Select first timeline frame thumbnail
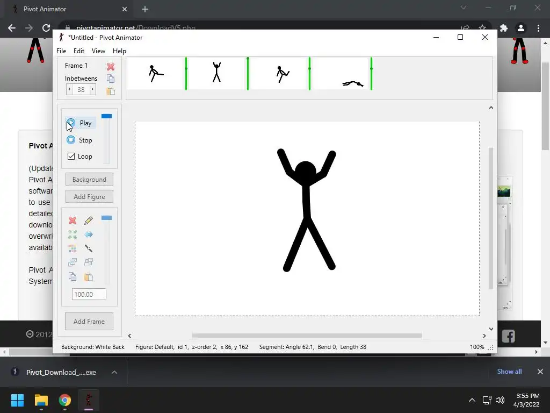The height and width of the screenshot is (413, 550). point(156,73)
